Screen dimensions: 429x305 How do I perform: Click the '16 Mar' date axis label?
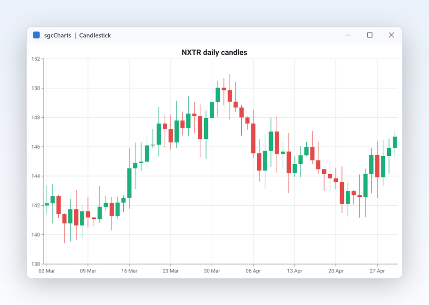[x=129, y=271]
